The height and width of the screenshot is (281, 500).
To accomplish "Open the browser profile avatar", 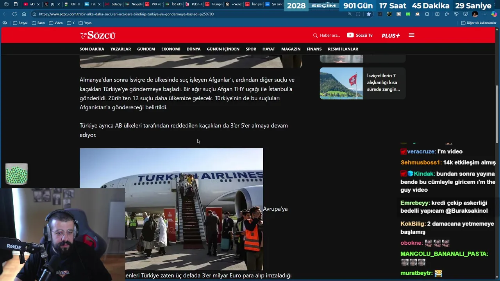I will click(x=475, y=14).
